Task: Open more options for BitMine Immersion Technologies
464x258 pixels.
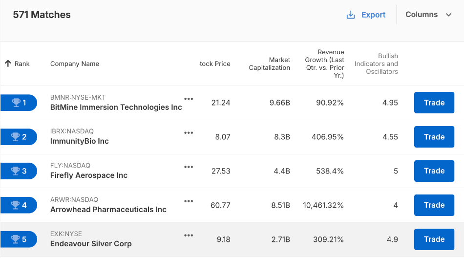Action: coord(189,99)
